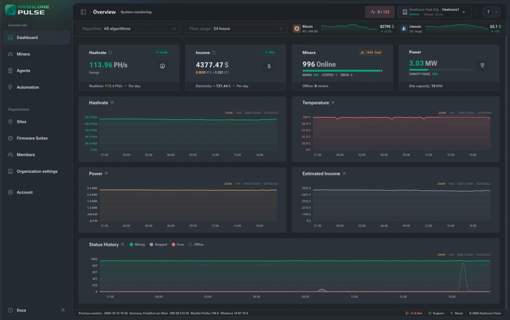Viewport: 510px width, 320px height.
Task: Toggle the Offline series in the Status History legend
Action: click(196, 245)
